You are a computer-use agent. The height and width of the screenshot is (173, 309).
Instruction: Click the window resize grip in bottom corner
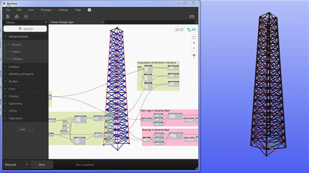pyautogui.click(x=196, y=168)
